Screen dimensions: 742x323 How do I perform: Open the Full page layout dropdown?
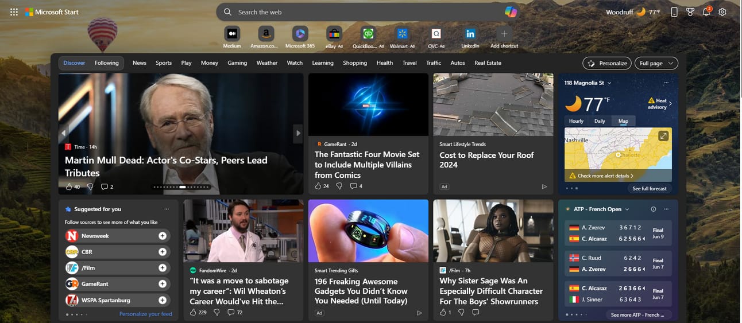656,63
